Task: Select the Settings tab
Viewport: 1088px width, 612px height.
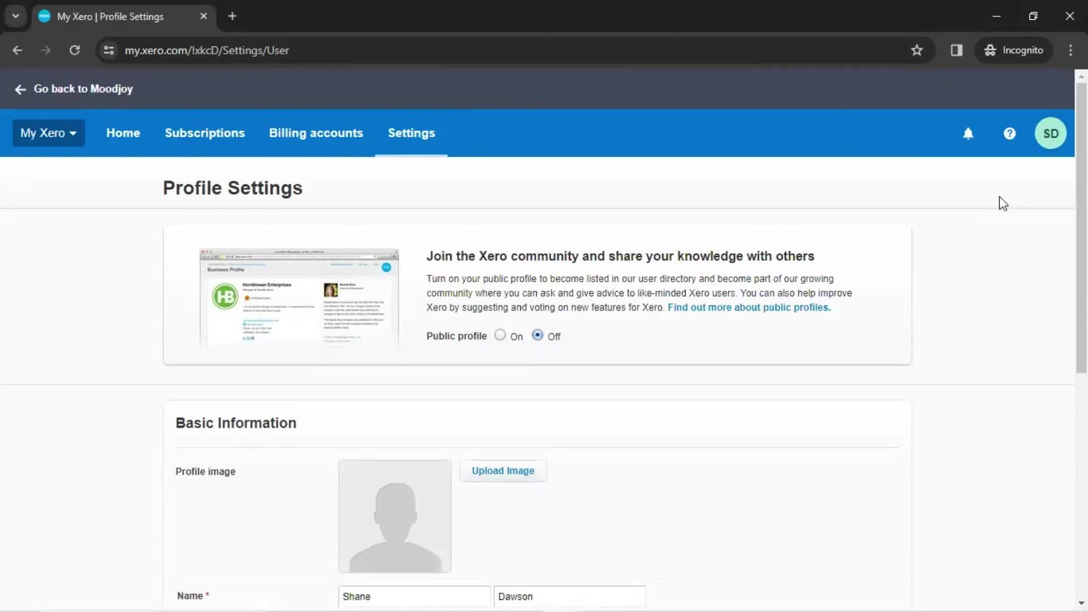Action: [411, 133]
